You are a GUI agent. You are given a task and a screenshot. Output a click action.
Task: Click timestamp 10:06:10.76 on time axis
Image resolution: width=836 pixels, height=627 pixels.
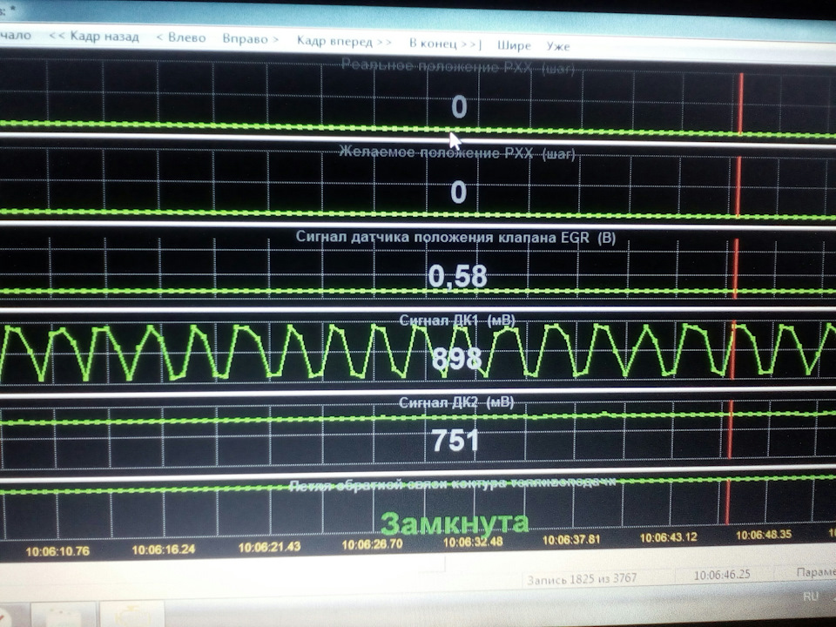click(x=57, y=551)
